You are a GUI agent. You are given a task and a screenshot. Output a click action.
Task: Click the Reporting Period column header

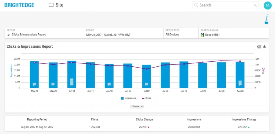(x=37, y=119)
